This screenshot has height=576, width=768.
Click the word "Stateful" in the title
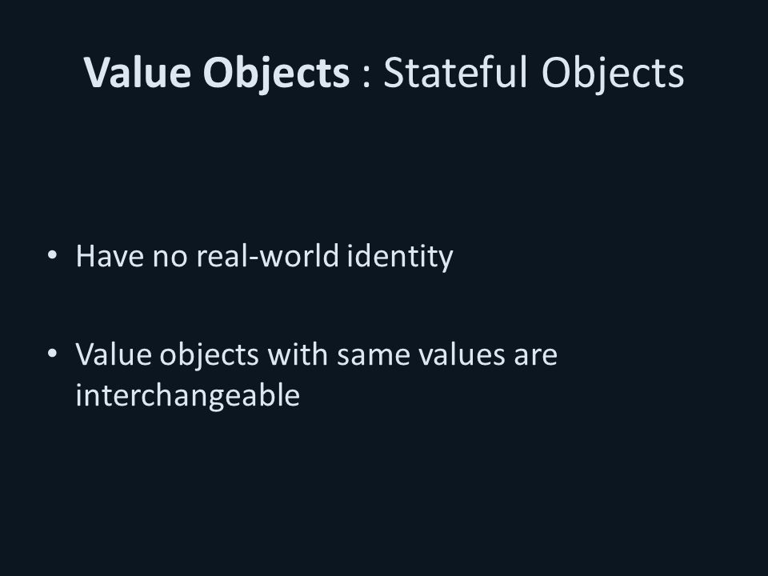[455, 71]
